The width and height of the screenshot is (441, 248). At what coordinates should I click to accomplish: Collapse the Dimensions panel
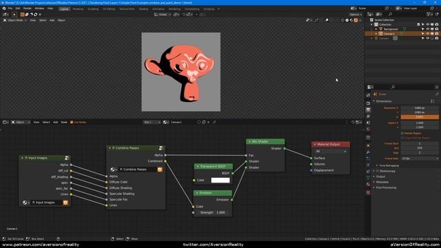[x=384, y=101]
